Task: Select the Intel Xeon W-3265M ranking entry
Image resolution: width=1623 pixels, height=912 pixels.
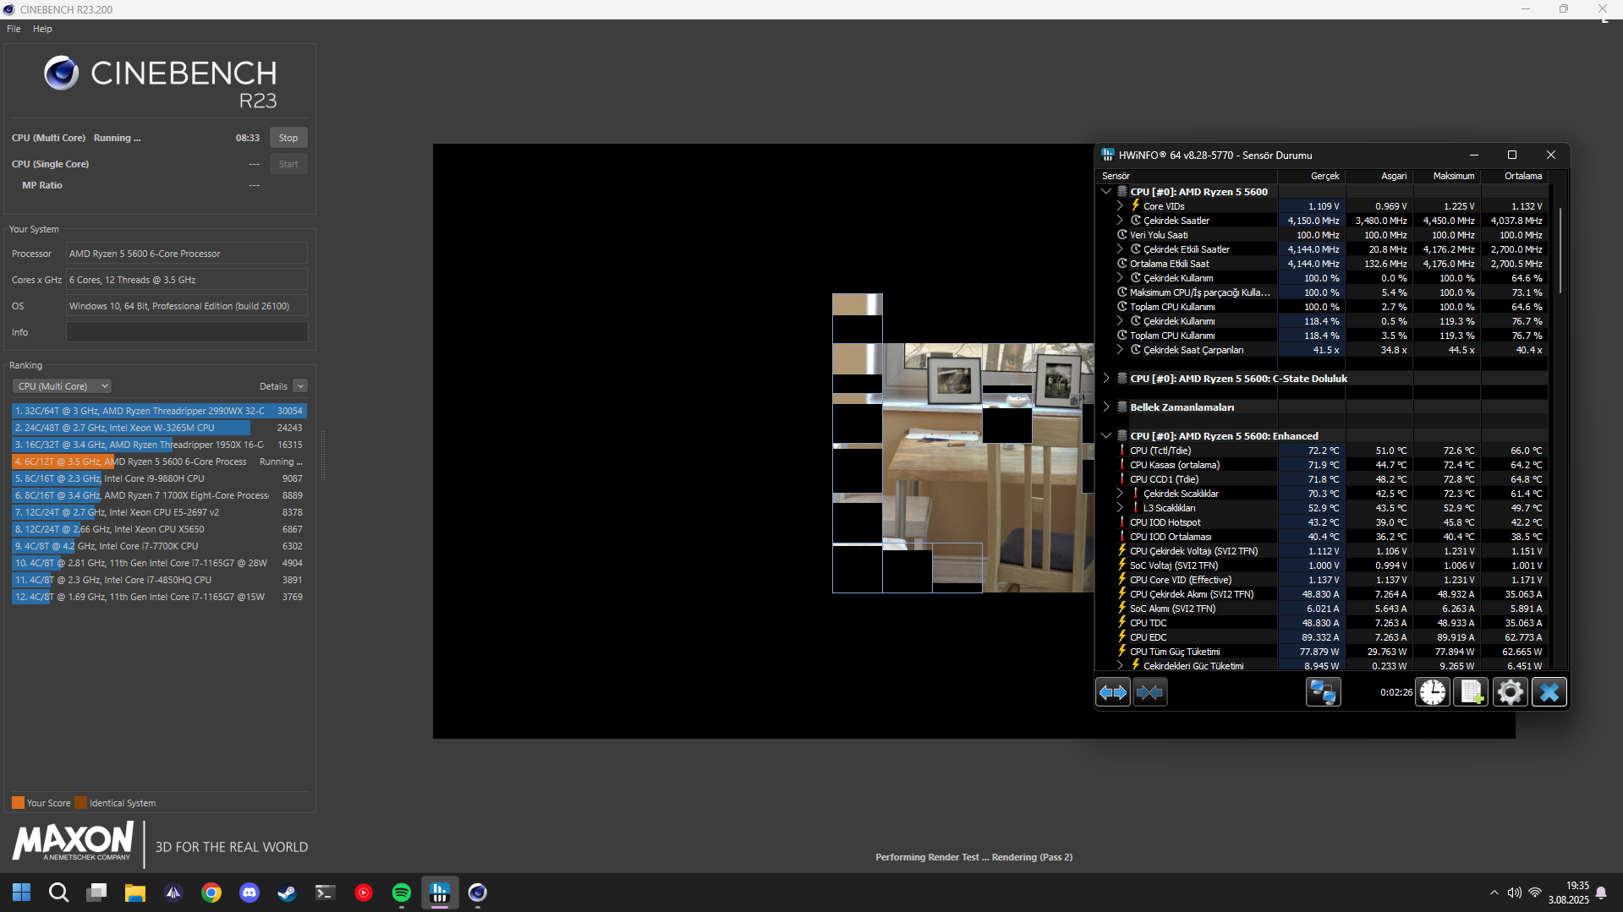Action: pyautogui.click(x=159, y=428)
